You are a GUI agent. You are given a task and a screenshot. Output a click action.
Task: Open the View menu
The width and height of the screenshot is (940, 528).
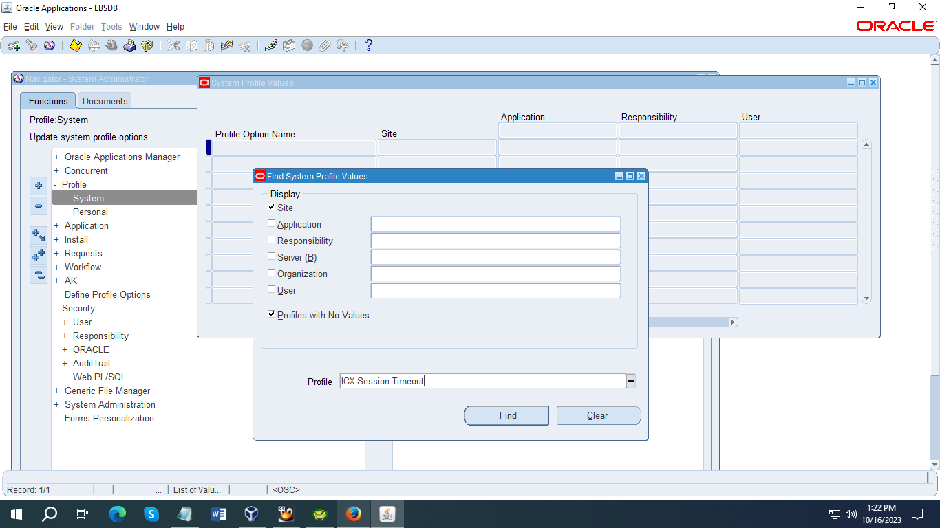[x=54, y=27]
